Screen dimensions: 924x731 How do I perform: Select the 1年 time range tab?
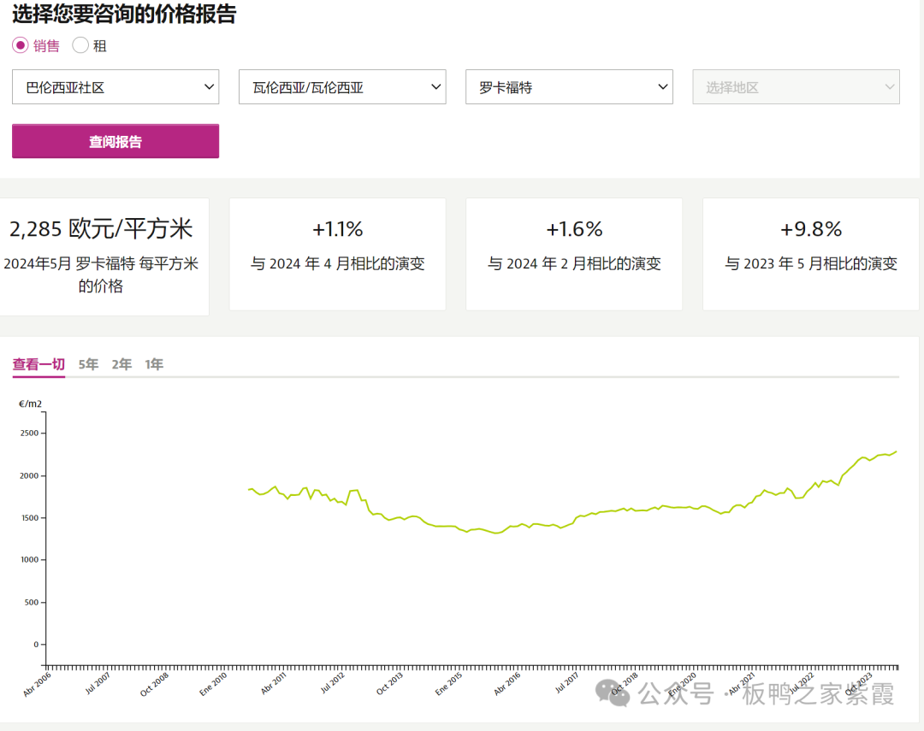click(154, 364)
